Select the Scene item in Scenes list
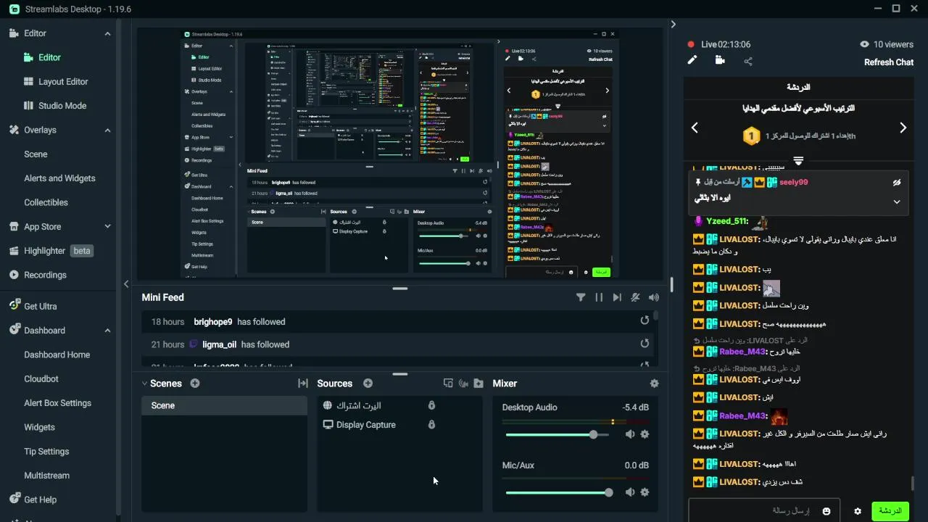The image size is (928, 522). [224, 405]
